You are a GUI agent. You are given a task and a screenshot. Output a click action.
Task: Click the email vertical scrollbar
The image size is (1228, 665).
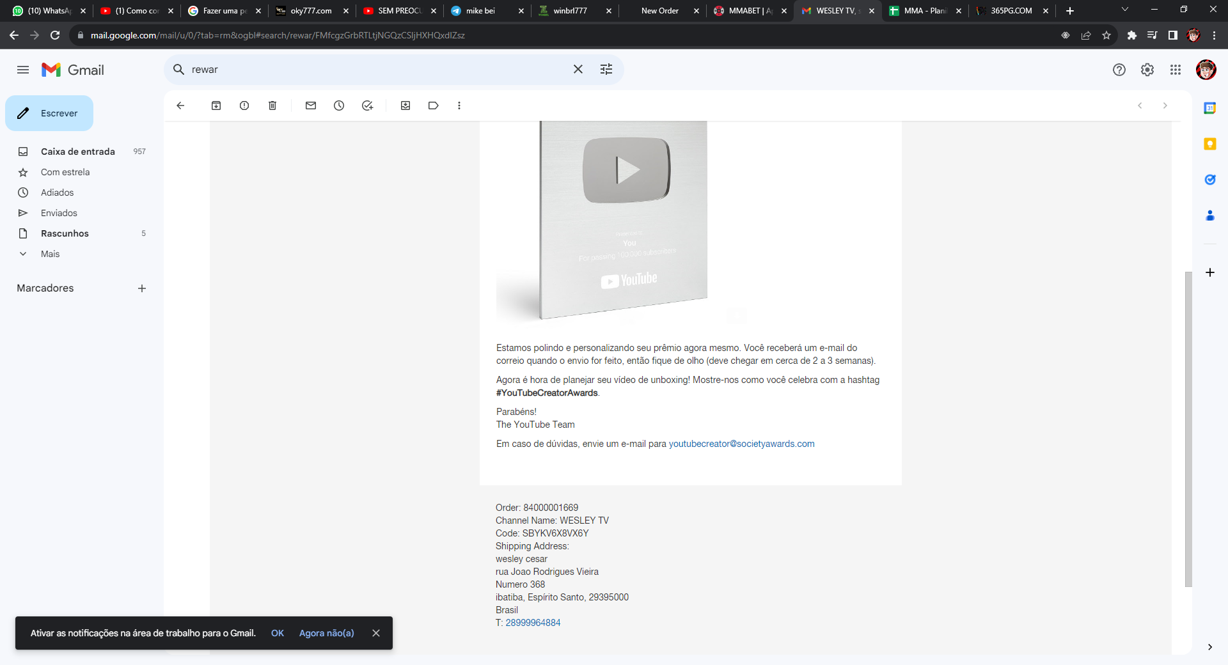tap(1188, 428)
